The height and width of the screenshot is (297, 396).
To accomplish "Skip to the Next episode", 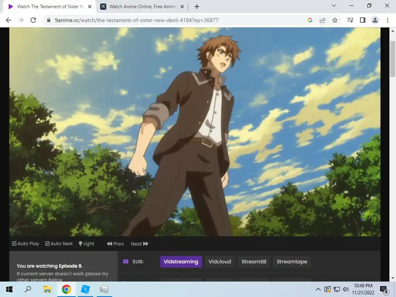I will pos(139,244).
